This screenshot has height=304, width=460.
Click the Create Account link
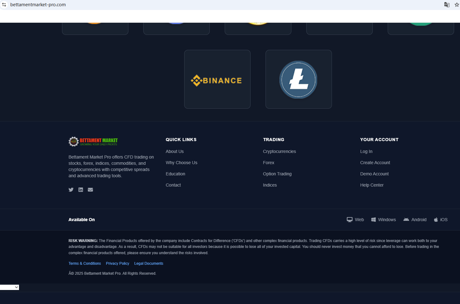coord(375,163)
